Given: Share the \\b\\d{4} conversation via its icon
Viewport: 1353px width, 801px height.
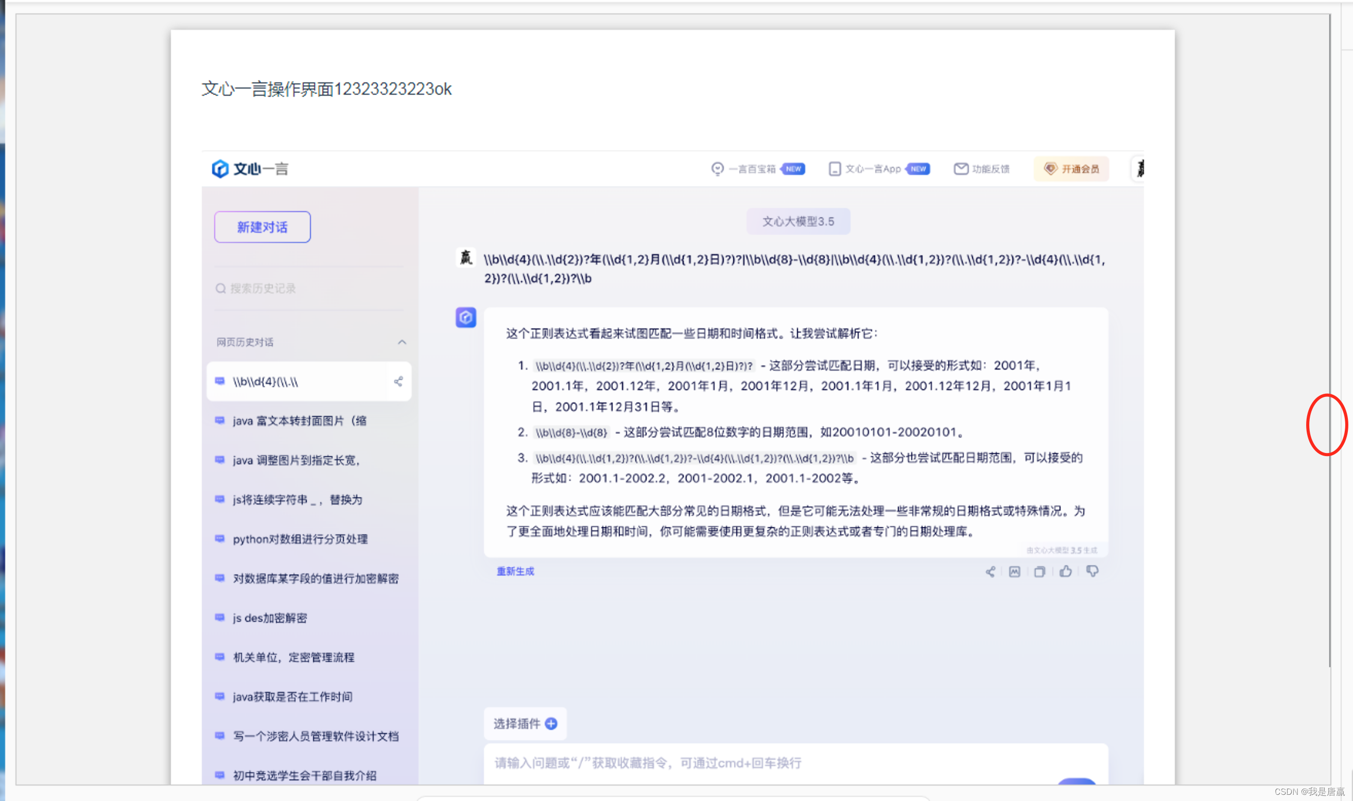Looking at the screenshot, I should 398,381.
